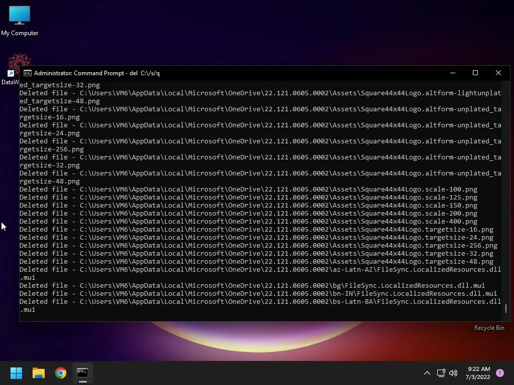The height and width of the screenshot is (385, 514).
Task: Click the 'bn-IN\FileSync.LocalizedResources.dll.mui' line
Action: (259, 294)
